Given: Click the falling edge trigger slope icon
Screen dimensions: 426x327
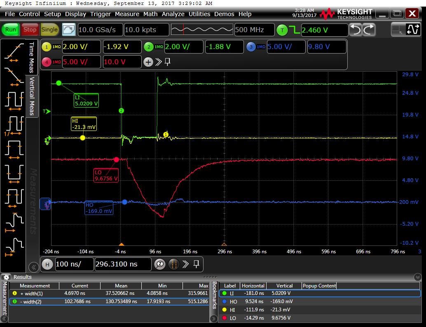Looking at the screenshot, I should 295,30.
